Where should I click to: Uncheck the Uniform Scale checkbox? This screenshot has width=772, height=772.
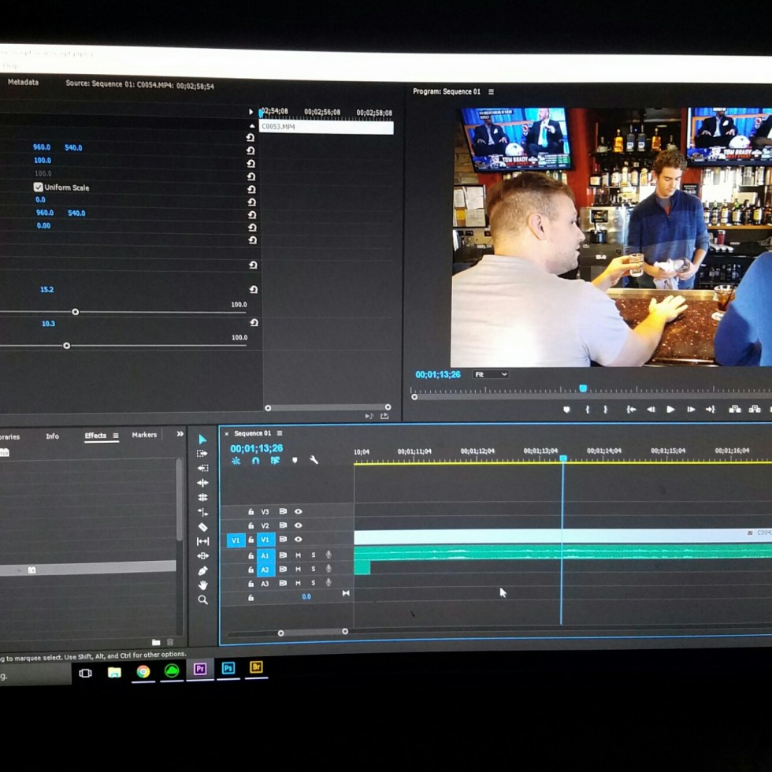tap(38, 187)
